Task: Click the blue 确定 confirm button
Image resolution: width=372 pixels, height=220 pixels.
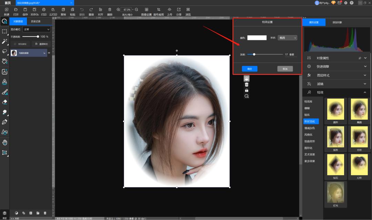Action: [x=249, y=69]
